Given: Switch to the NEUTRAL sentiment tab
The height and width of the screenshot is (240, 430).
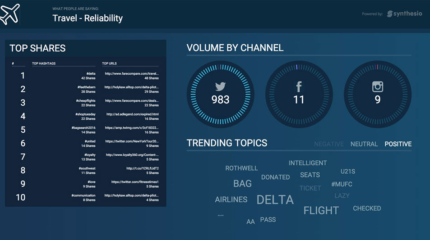Looking at the screenshot, I should 364,144.
